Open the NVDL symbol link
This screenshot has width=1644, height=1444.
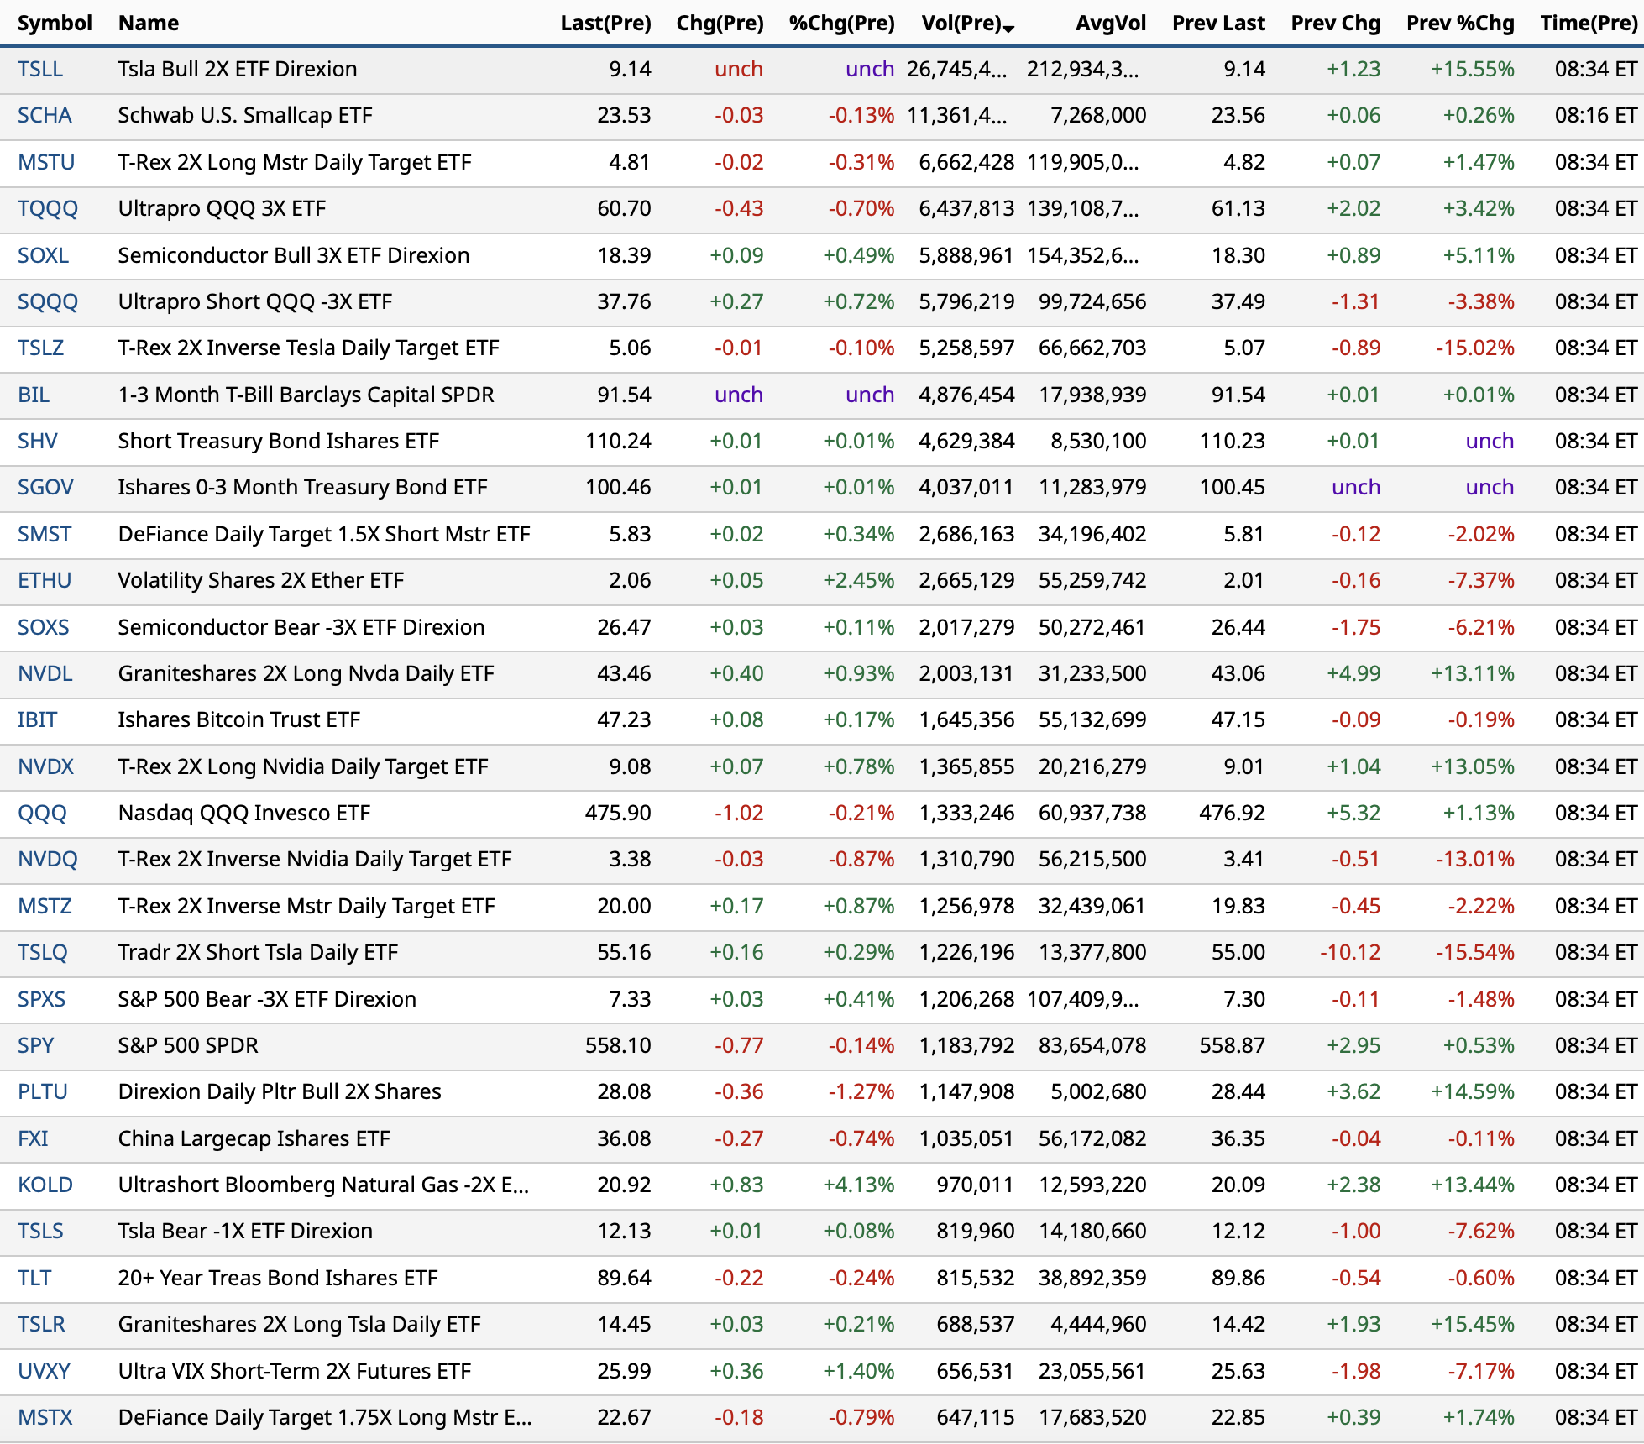point(45,674)
